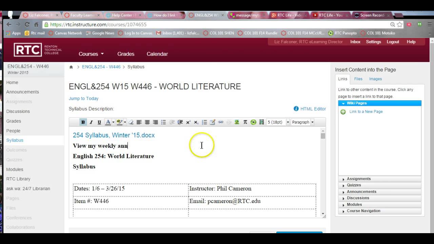The height and width of the screenshot is (244, 434).
Task: Switch to the HTML Editor
Action: pos(313,109)
